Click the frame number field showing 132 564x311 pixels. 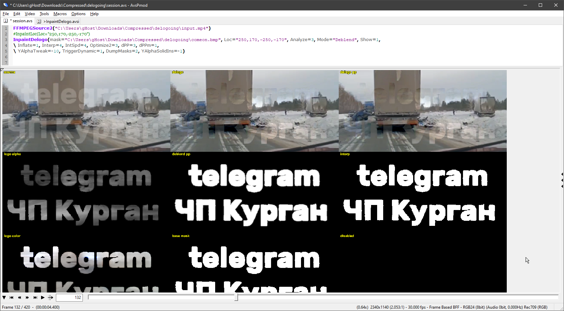point(69,298)
